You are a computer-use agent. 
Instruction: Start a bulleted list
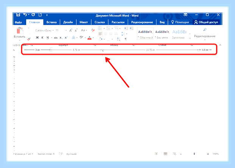click(100, 28)
